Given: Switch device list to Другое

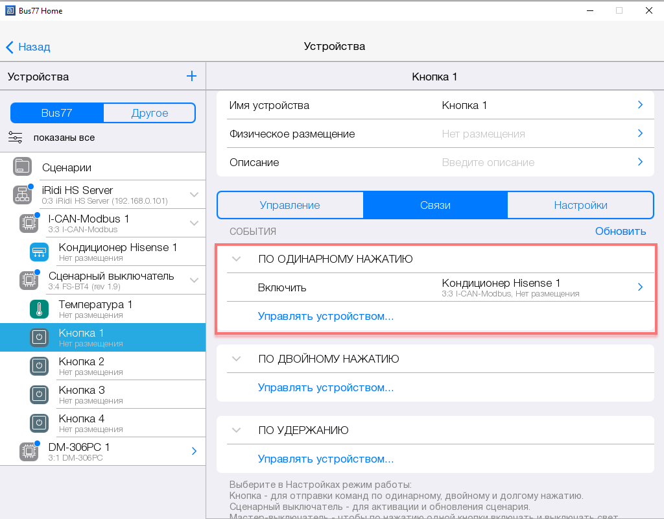Looking at the screenshot, I should (149, 113).
